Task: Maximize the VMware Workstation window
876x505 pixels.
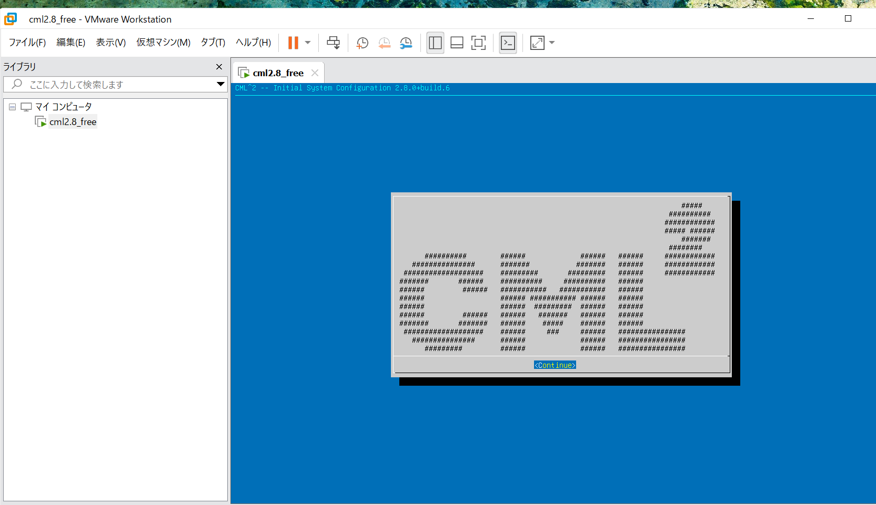Action: [x=848, y=18]
